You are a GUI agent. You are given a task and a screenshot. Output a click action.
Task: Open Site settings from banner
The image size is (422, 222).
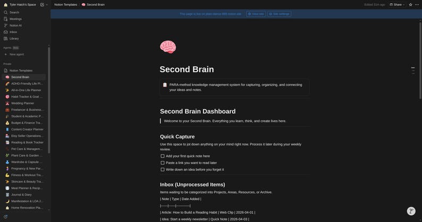point(279,14)
